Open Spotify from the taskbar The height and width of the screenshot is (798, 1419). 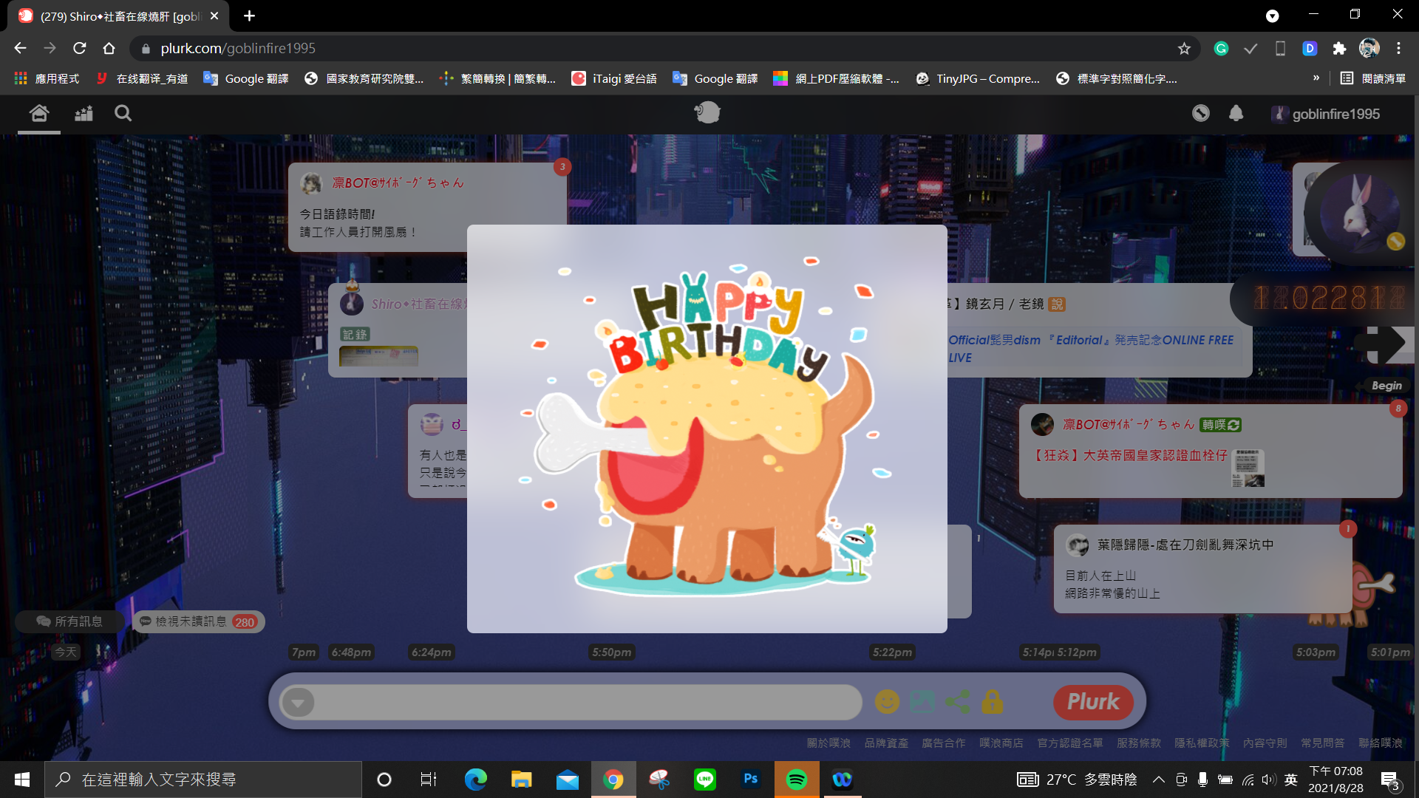(796, 780)
